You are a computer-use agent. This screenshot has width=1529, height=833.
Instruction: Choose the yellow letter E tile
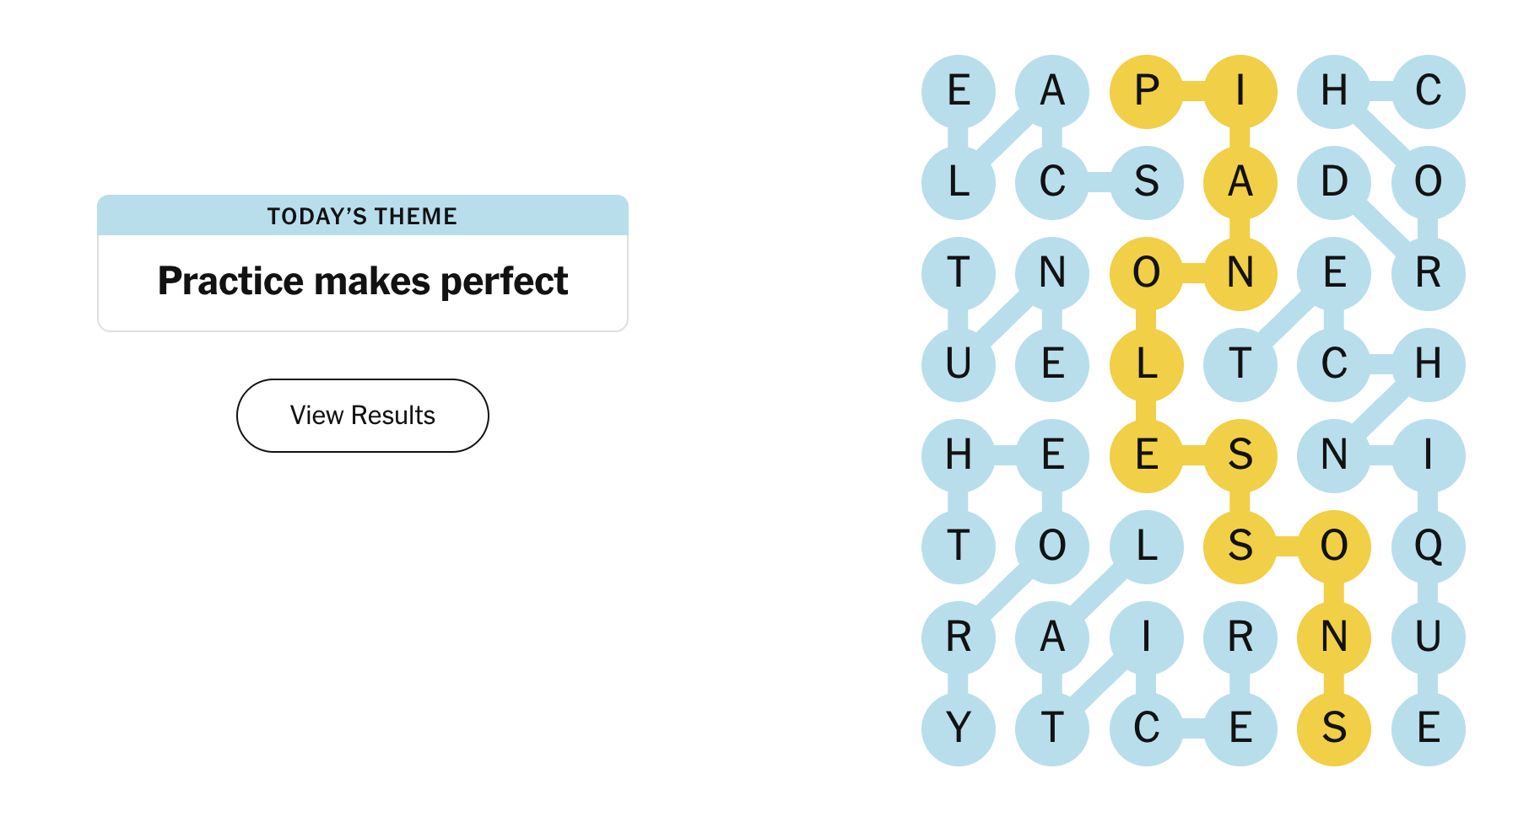click(1146, 455)
